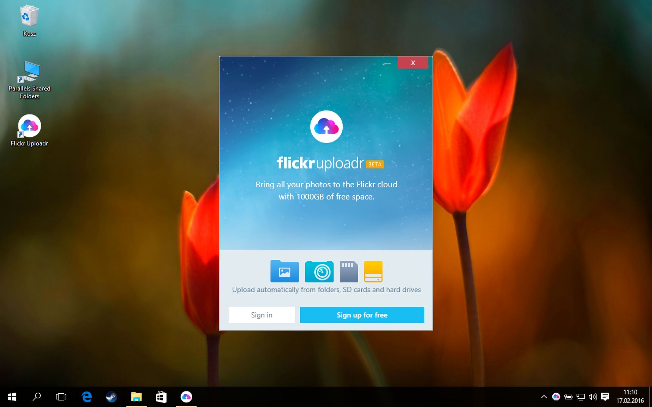Show hidden system tray icons
The height and width of the screenshot is (407, 652).
click(x=544, y=397)
